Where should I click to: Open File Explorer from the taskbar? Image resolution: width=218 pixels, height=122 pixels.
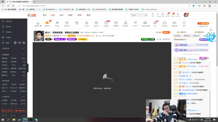(14, 120)
